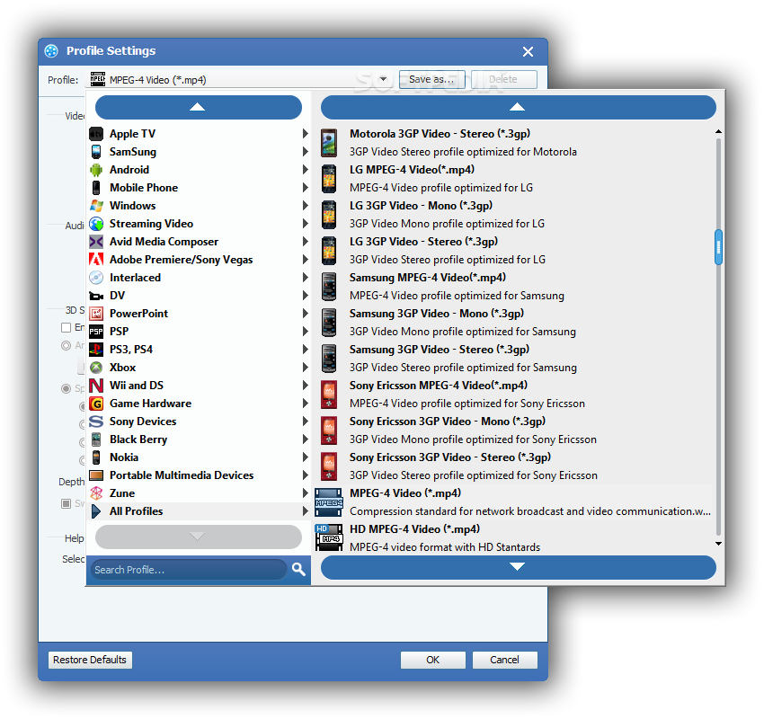Expand the Interlaced submenu arrow

pyautogui.click(x=305, y=278)
